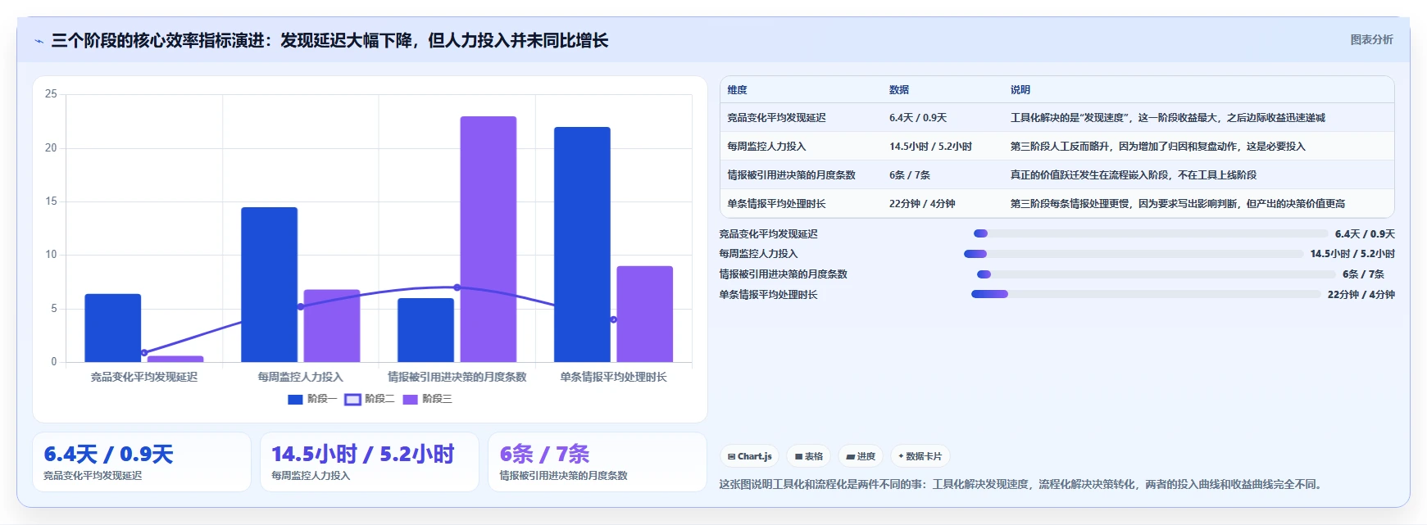
Task: Click the 阶段三 bar for 竞品变化平均发现延迟
Action: [175, 359]
